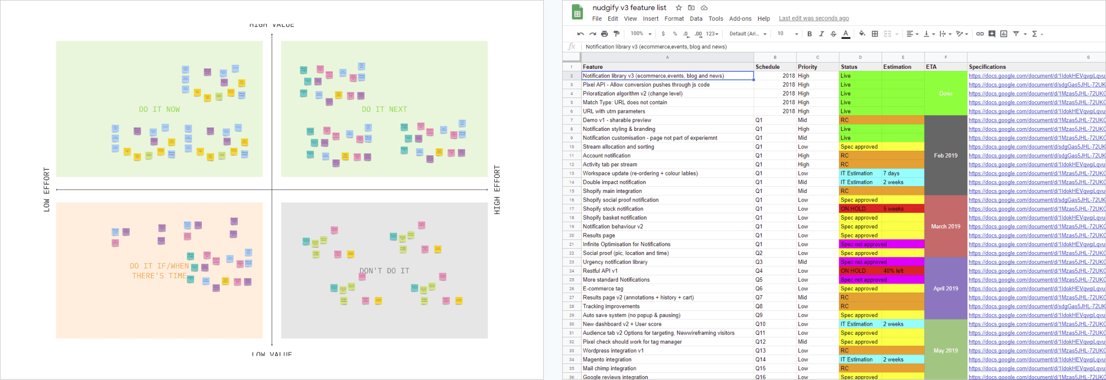Image resolution: width=1106 pixels, height=380 pixels.
Task: Open spec link for Magento integration row
Action: tap(1037, 360)
